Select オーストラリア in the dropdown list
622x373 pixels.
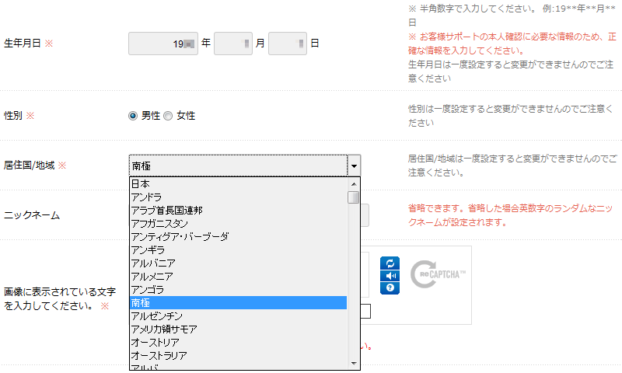tap(237, 356)
